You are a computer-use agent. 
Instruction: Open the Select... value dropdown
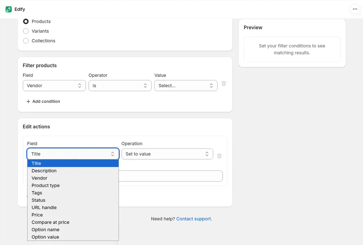coord(186,86)
